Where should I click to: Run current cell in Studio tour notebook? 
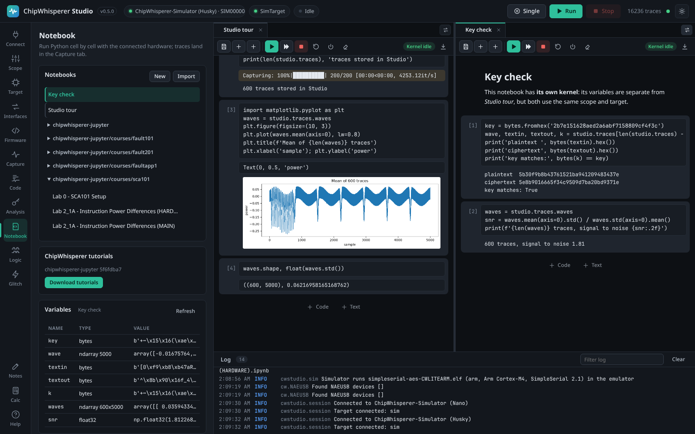[x=271, y=46]
